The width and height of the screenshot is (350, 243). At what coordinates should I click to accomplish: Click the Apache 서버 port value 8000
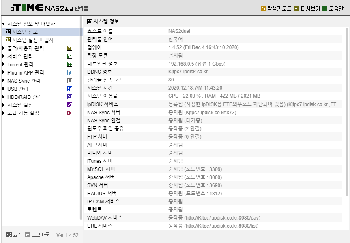215,177
